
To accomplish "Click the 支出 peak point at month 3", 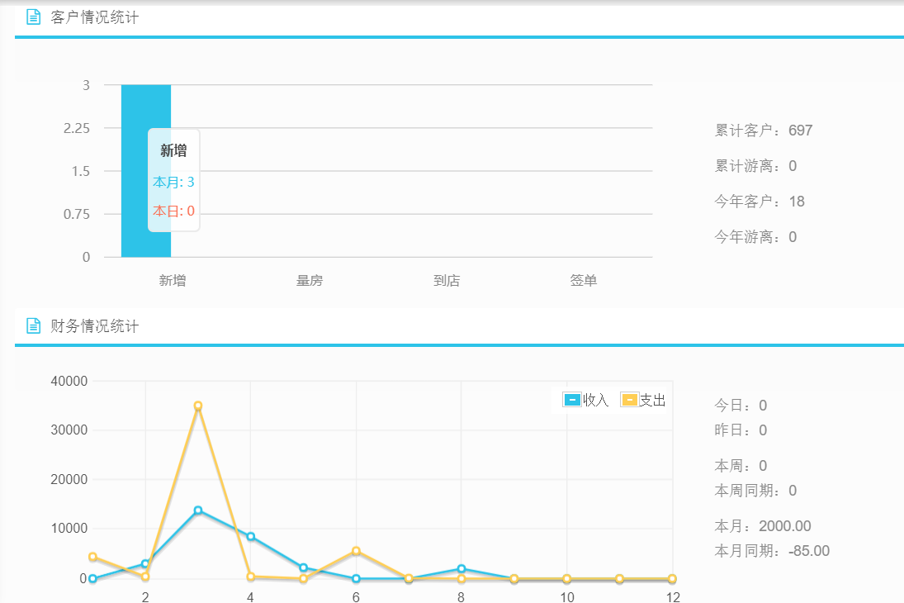I will [198, 406].
